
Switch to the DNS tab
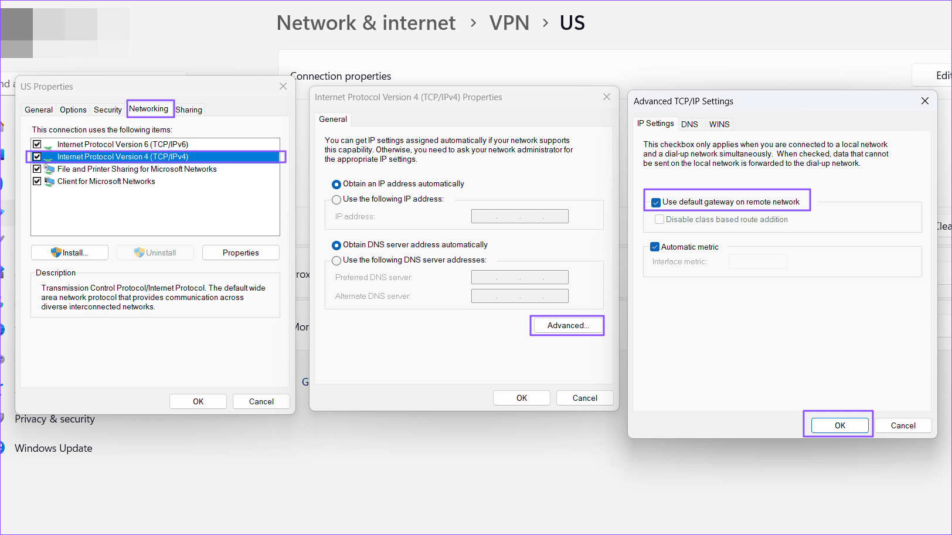689,124
